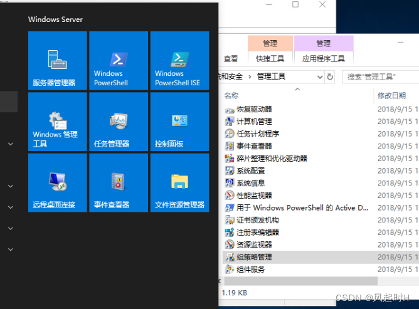Click 管理工具 in the address breadcrumb
This screenshot has width=419, height=309.
271,76
